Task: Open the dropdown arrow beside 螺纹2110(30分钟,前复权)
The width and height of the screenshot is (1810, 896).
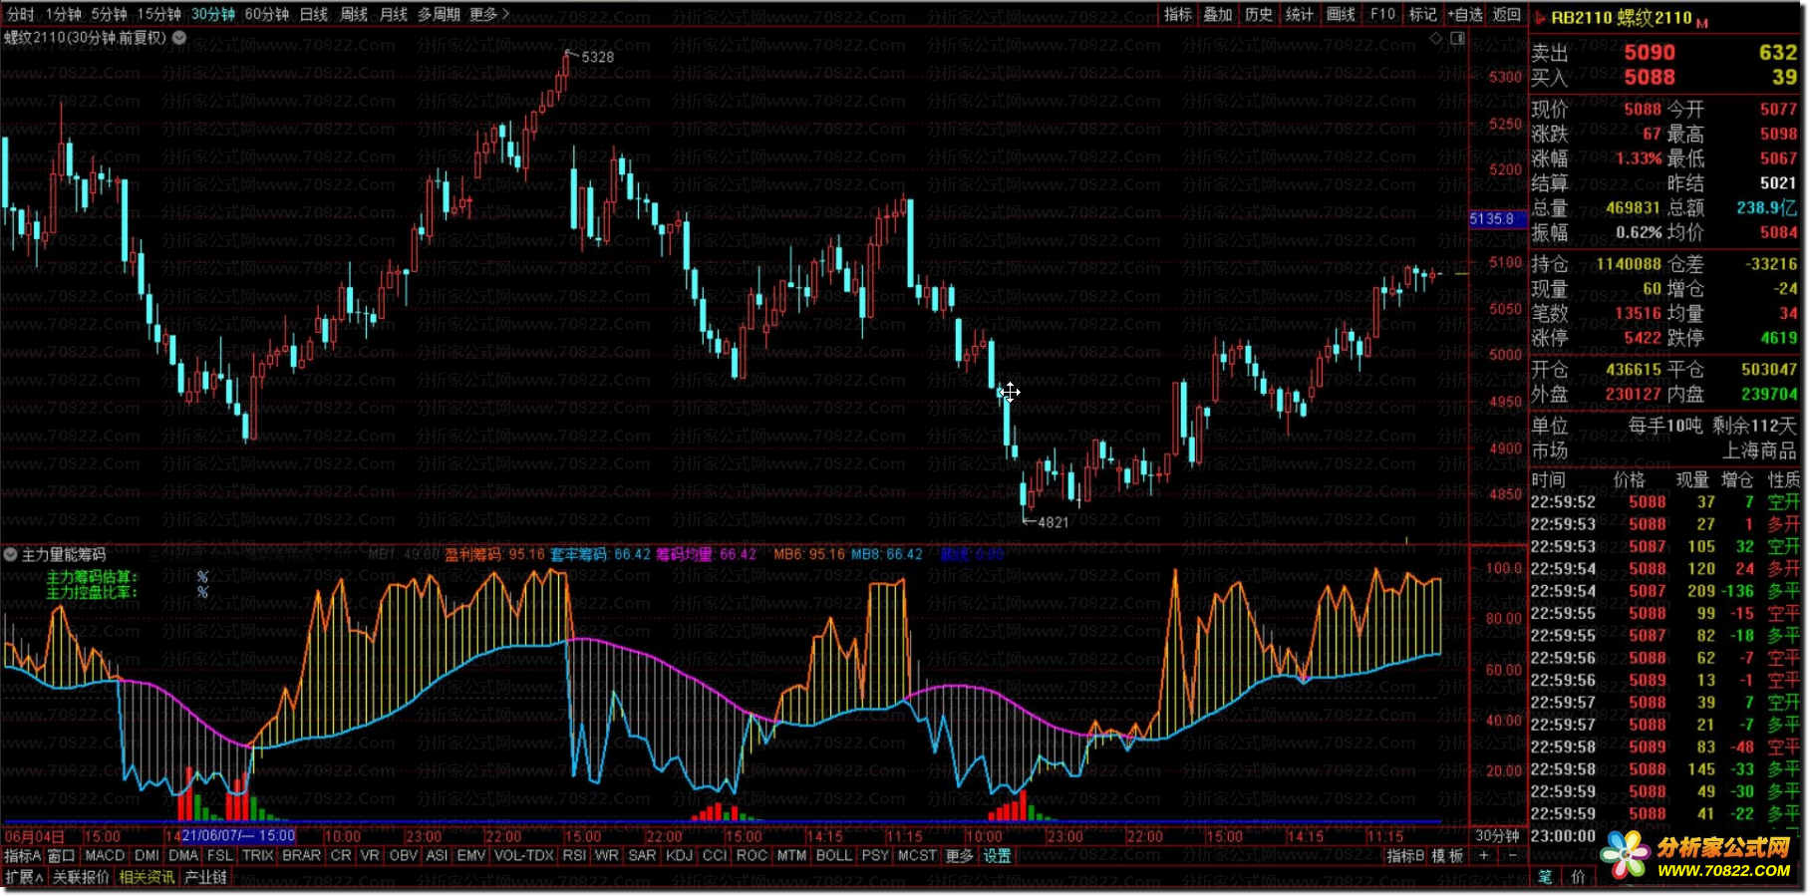Action: pyautogui.click(x=179, y=38)
